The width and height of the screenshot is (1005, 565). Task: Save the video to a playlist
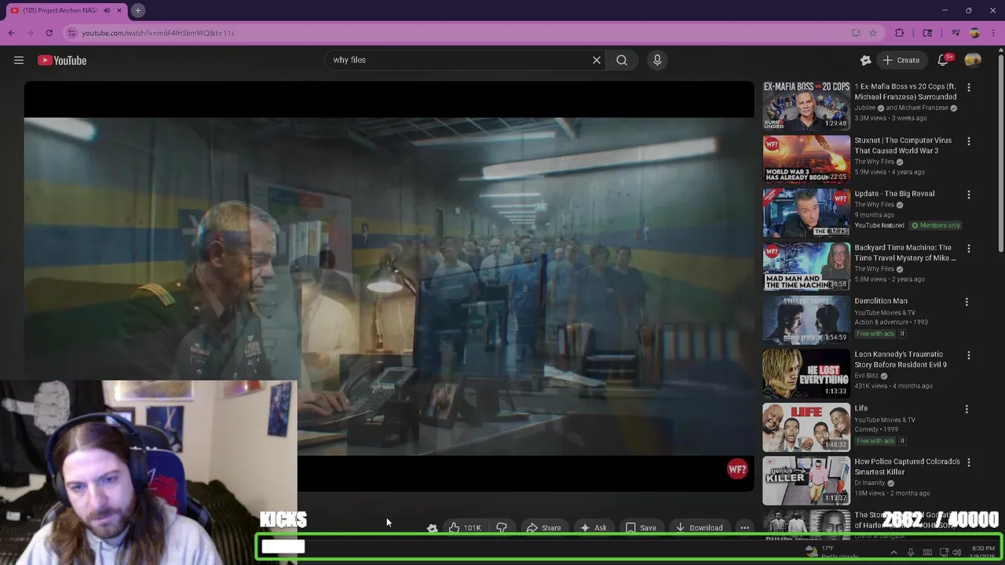pos(641,528)
